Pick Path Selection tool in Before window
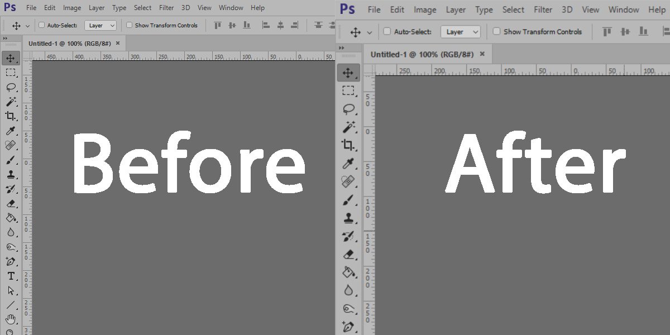This screenshot has width=670, height=335. tap(11, 290)
